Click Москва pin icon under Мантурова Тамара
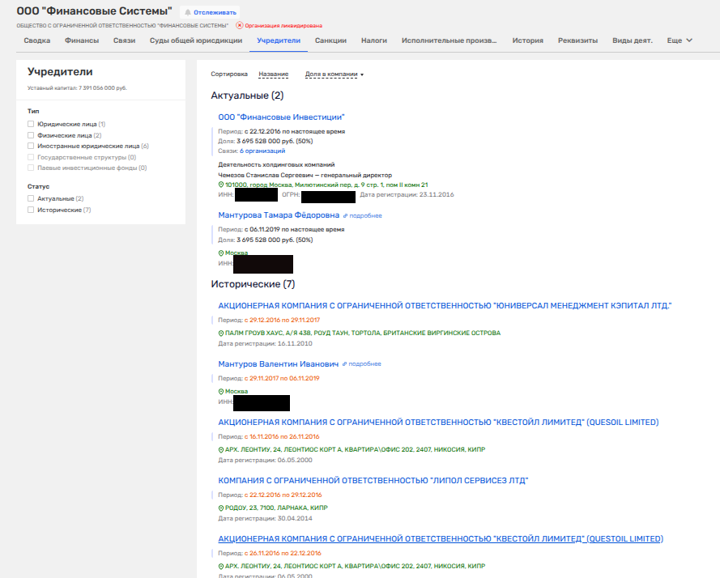 pos(221,253)
